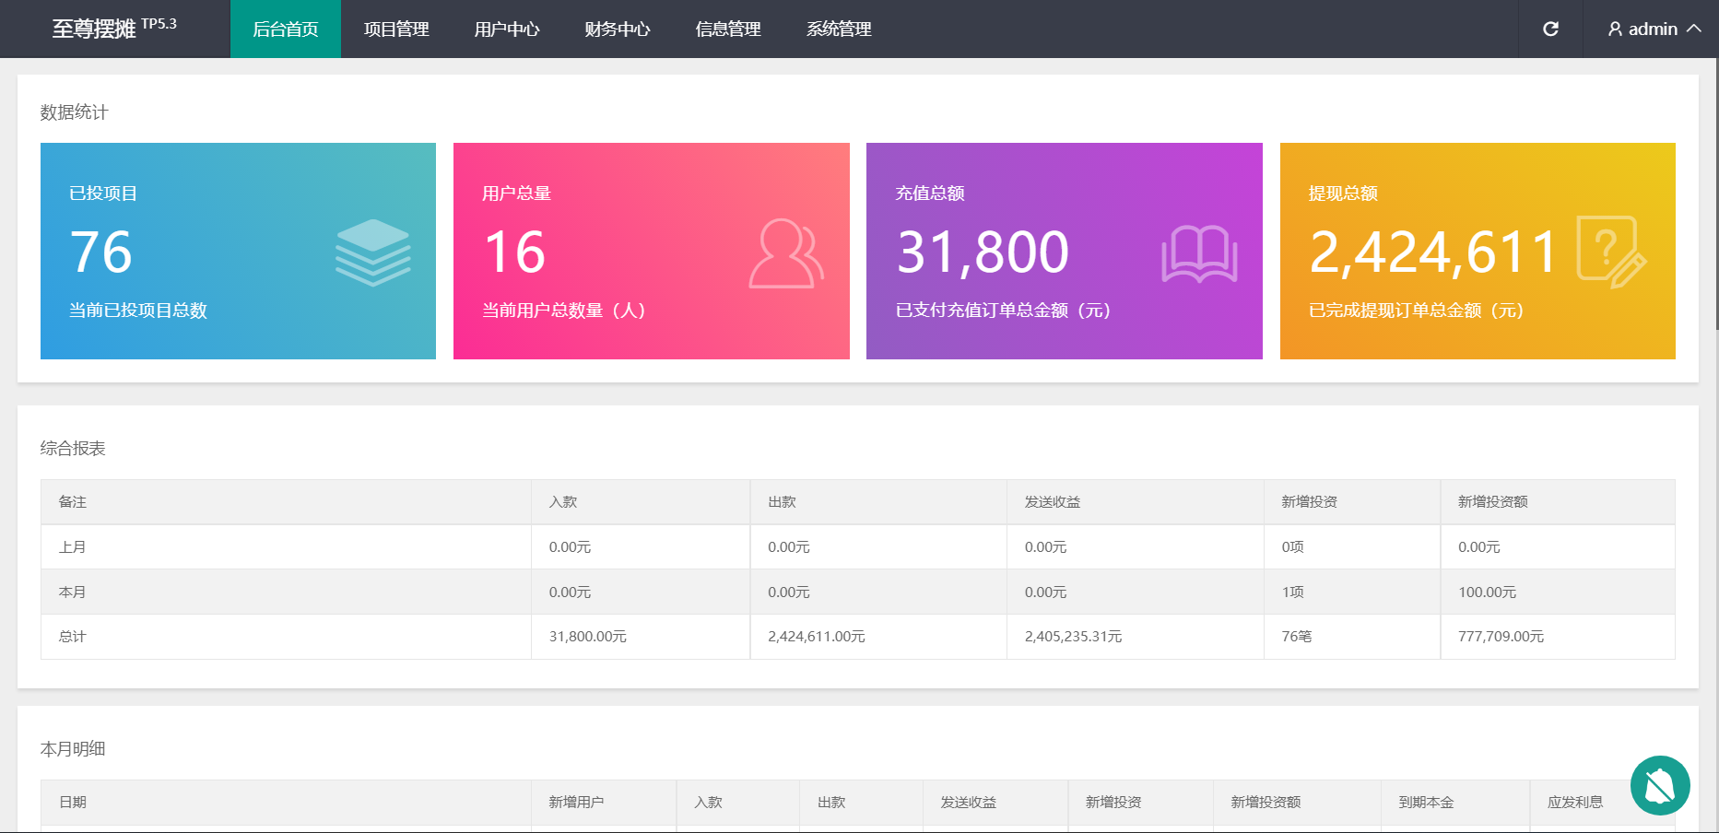The image size is (1719, 833).
Task: Click the admin user avatar icon
Action: 1615,29
